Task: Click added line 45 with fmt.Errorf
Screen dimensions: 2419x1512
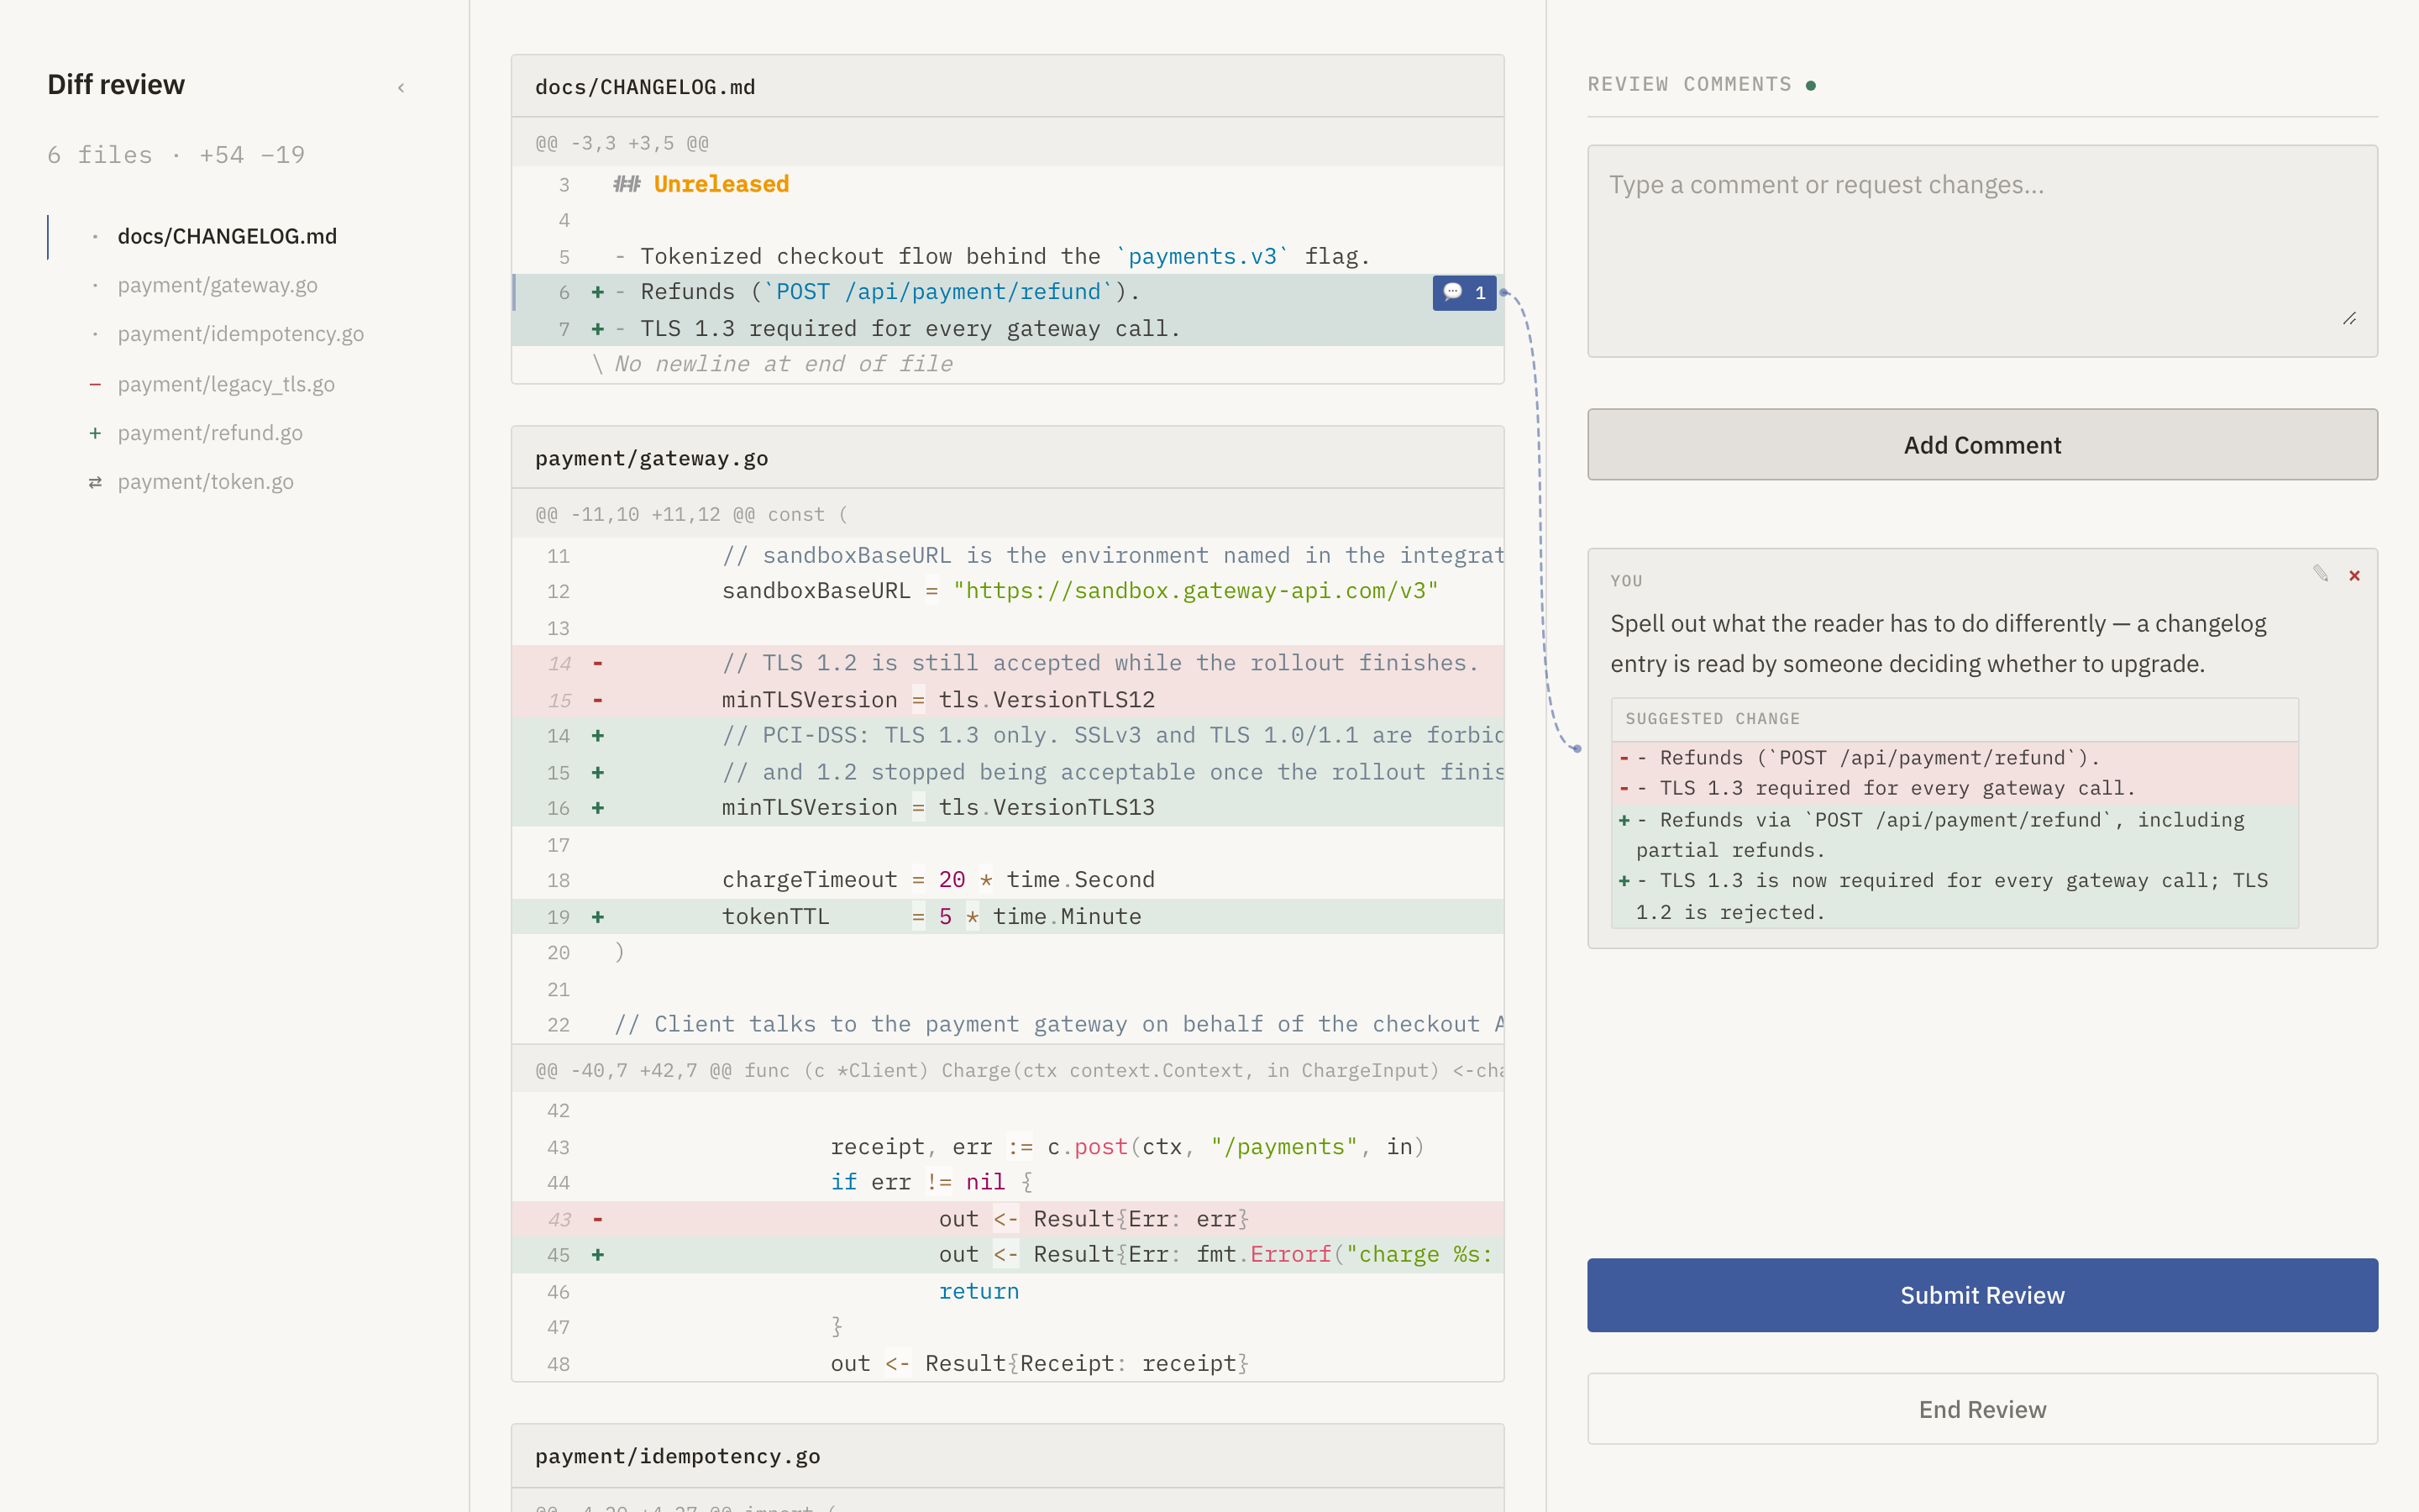Action: coord(1008,1255)
